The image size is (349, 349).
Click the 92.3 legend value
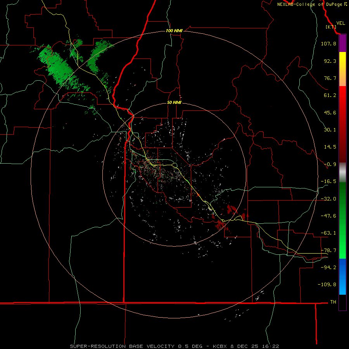click(x=330, y=61)
